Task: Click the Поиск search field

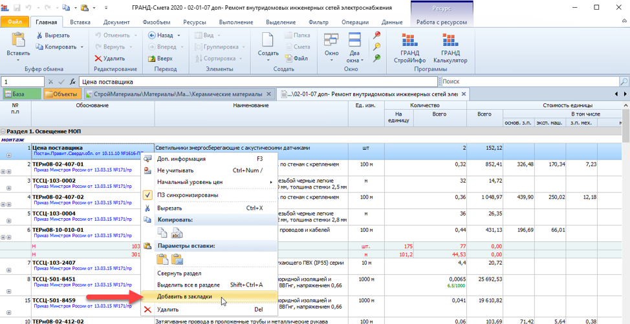Action: pyautogui.click(x=530, y=82)
